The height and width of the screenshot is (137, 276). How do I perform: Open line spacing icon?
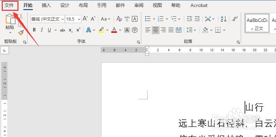(189, 30)
